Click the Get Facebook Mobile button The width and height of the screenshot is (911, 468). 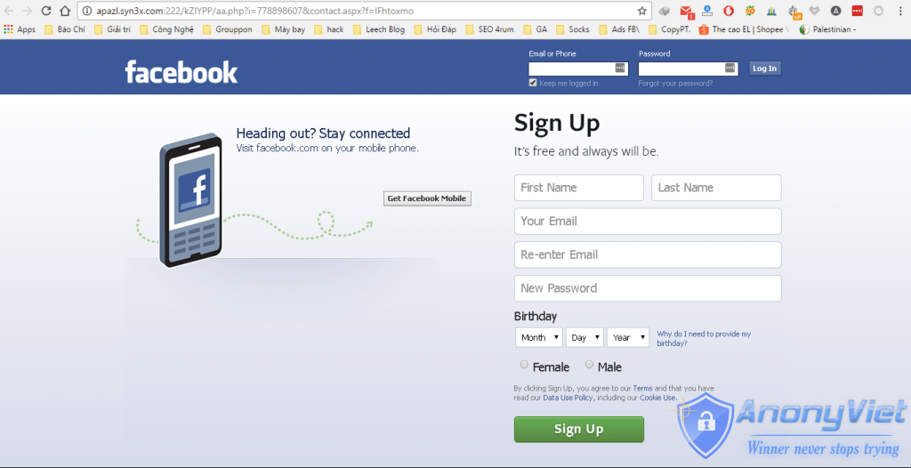click(x=427, y=198)
